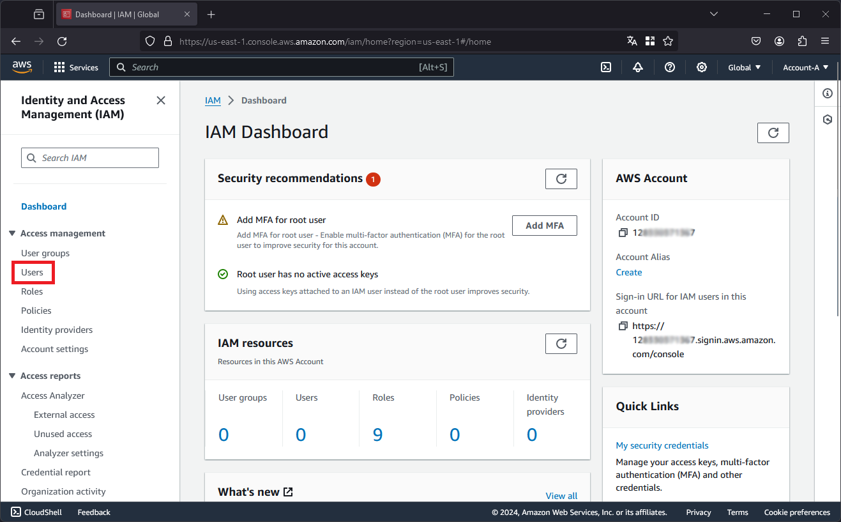Collapse the Access management section
The image size is (841, 522).
[x=12, y=233]
